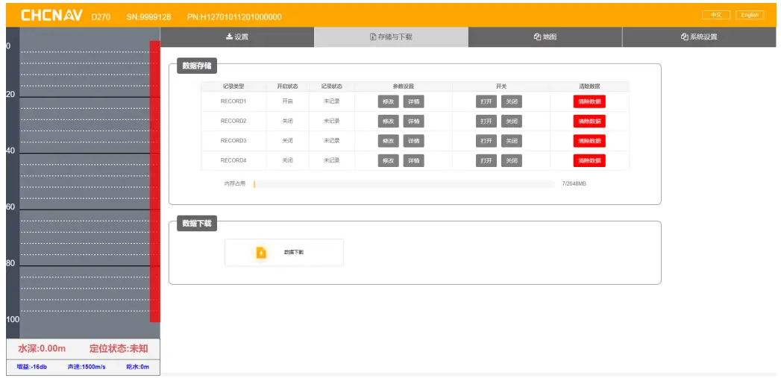Switch interface language to 中文
This screenshot has height=378, width=781.
click(x=716, y=15)
